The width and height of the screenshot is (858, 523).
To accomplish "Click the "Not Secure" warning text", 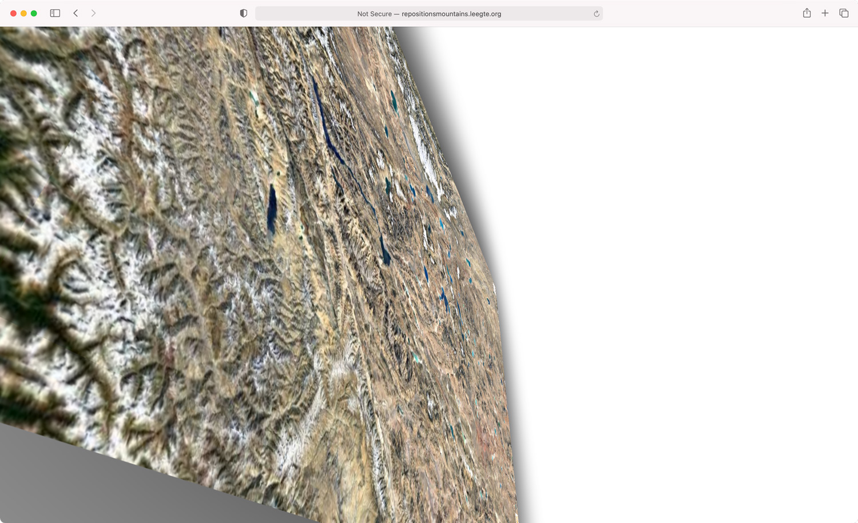I will coord(374,14).
